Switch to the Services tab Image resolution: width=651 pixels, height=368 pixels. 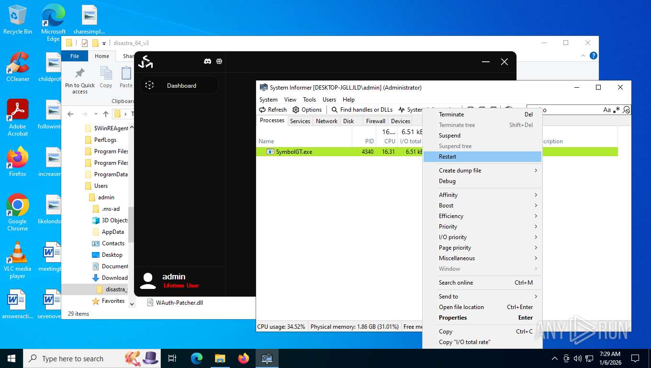[x=300, y=121]
